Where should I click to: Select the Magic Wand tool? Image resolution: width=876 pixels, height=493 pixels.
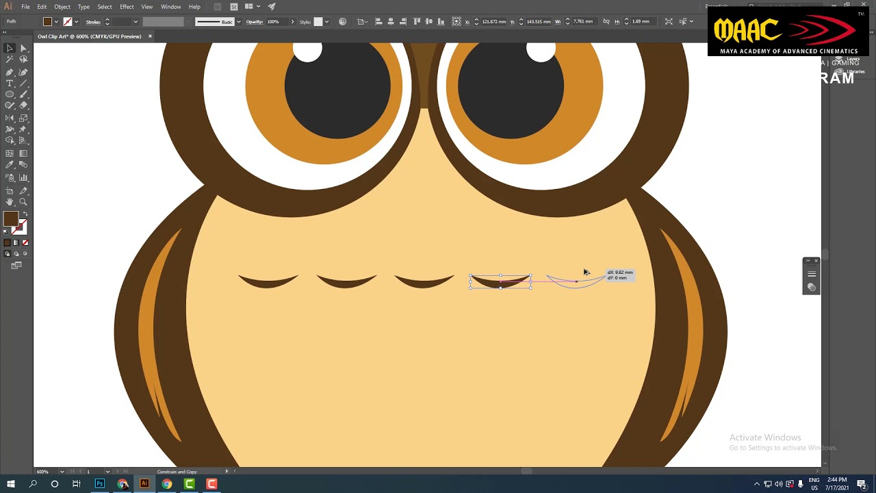[10, 60]
